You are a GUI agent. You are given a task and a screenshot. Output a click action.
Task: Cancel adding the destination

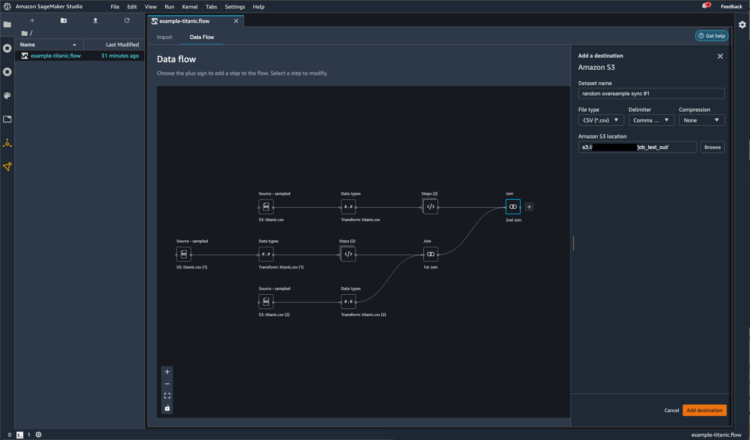671,411
